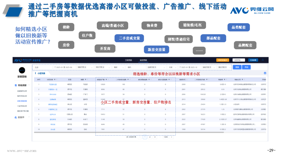
Task: Open the 月度 period dropdown
Action: 172,67
